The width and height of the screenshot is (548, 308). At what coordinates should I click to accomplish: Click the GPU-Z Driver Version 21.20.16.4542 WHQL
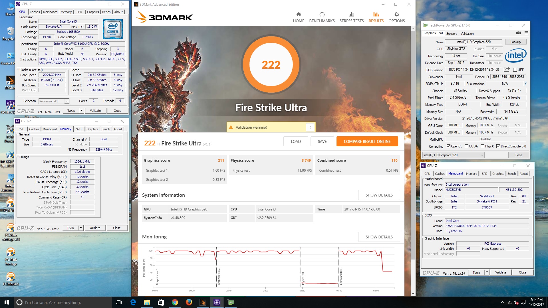pos(485,118)
